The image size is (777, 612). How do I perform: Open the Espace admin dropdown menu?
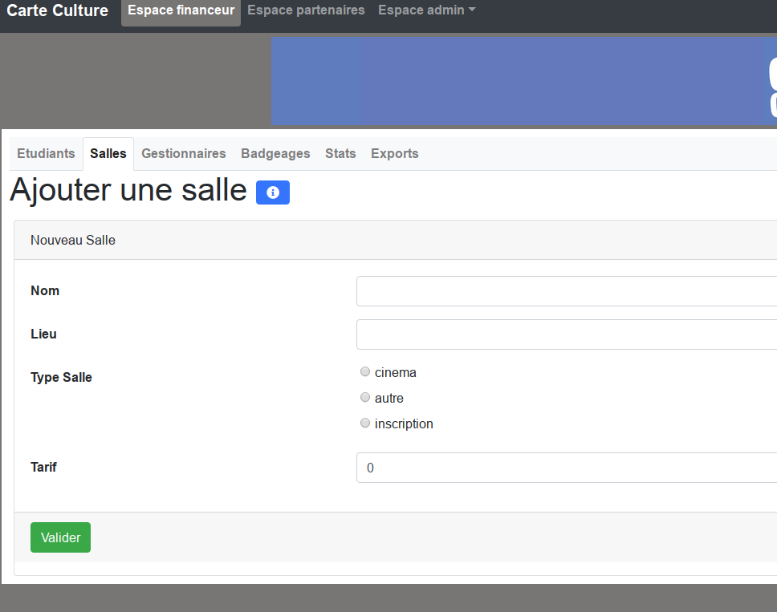(x=426, y=10)
